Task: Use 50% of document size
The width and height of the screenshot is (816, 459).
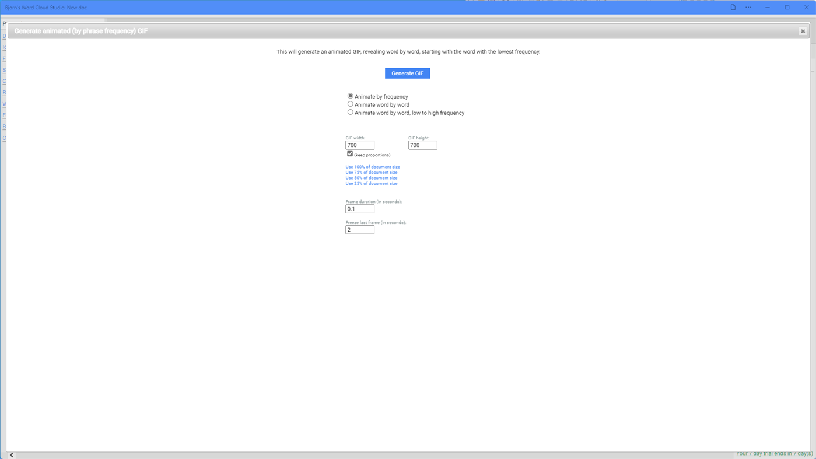Action: (371, 177)
